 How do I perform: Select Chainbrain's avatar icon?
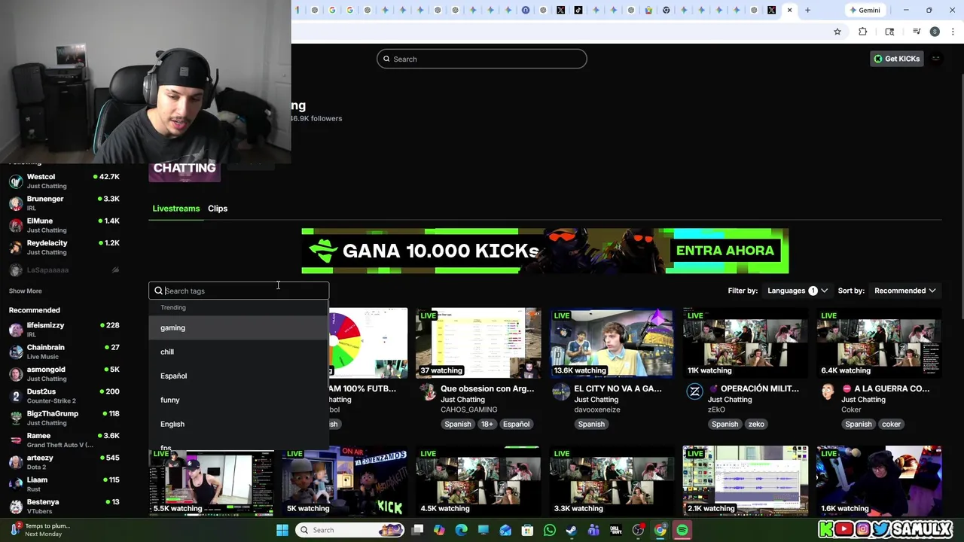point(15,352)
